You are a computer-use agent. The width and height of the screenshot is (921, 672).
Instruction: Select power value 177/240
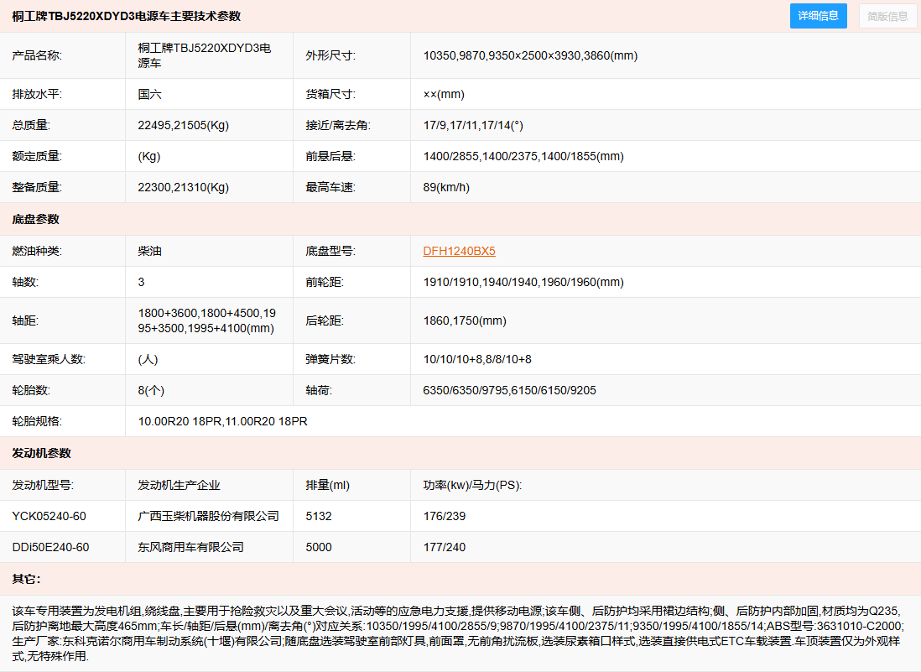point(444,547)
